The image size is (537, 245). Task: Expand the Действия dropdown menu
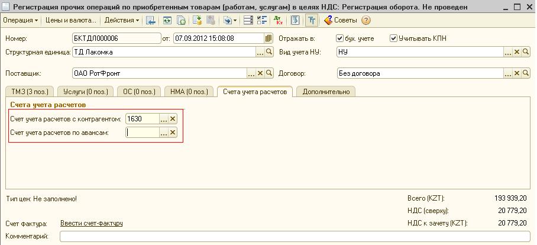point(122,20)
